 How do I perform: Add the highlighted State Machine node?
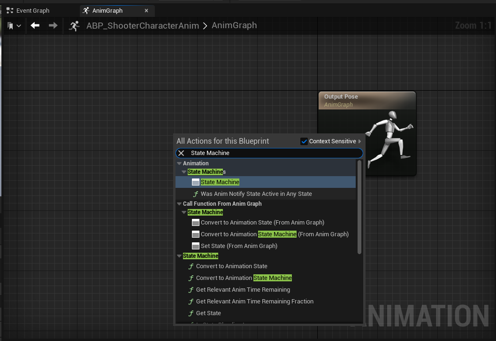tap(266, 182)
